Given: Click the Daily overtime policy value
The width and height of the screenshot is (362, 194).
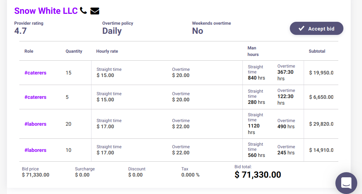Looking at the screenshot, I should (112, 31).
